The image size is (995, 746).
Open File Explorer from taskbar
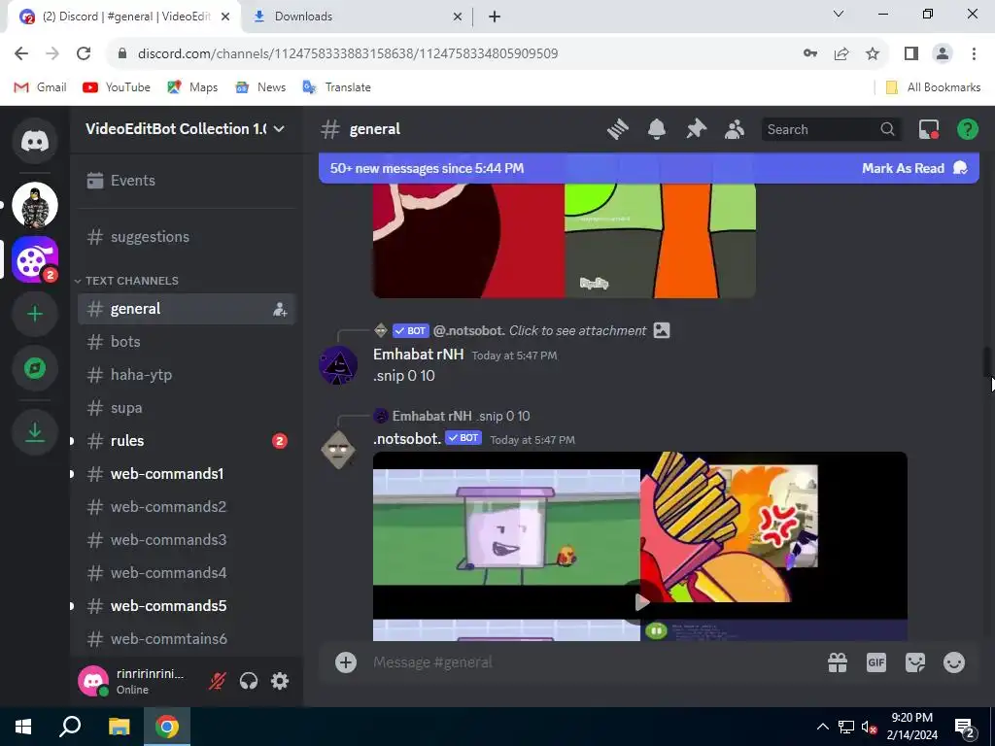pyautogui.click(x=119, y=727)
